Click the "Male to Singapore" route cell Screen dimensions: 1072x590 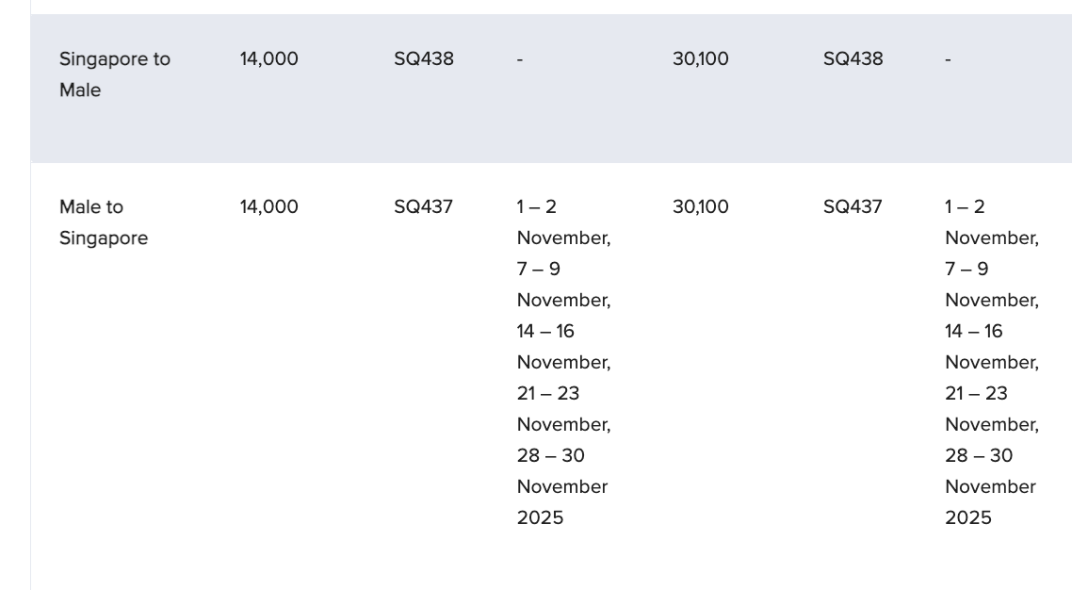(103, 222)
